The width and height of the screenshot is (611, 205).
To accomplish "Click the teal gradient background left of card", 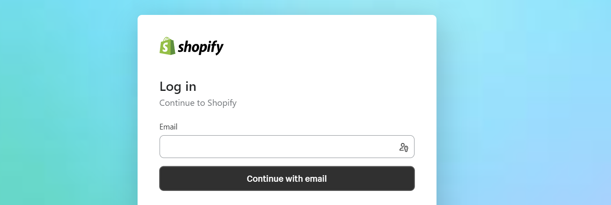I will click(66, 110).
